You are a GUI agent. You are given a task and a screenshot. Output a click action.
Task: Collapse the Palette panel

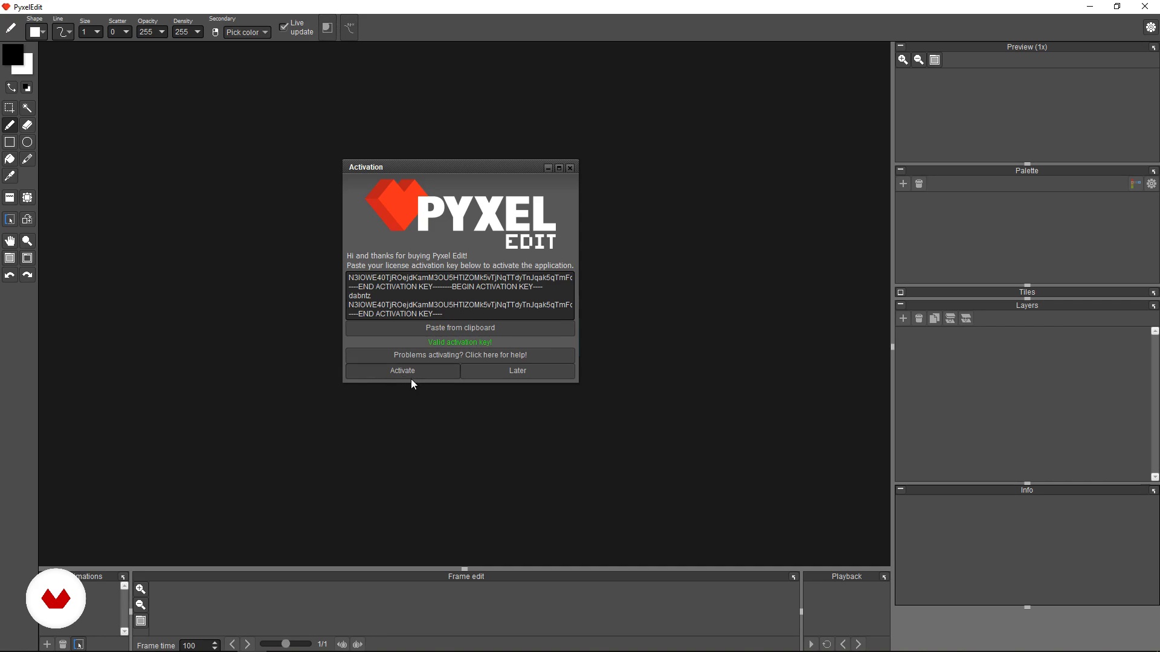[900, 170]
